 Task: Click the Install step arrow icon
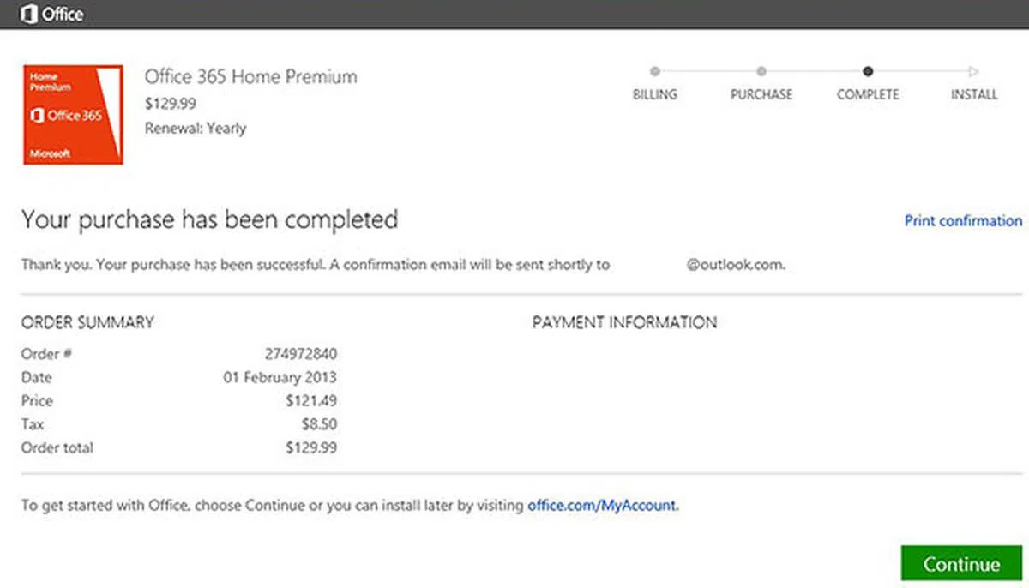(973, 72)
